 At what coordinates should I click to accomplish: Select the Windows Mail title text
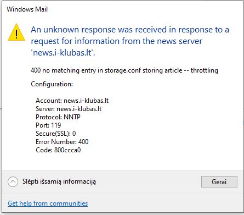coord(27,9)
